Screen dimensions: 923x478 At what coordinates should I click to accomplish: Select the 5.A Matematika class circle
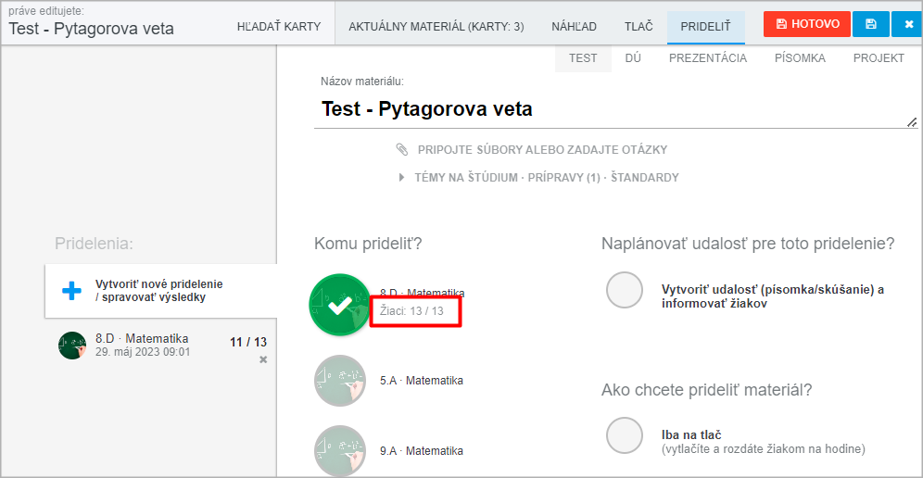click(340, 381)
